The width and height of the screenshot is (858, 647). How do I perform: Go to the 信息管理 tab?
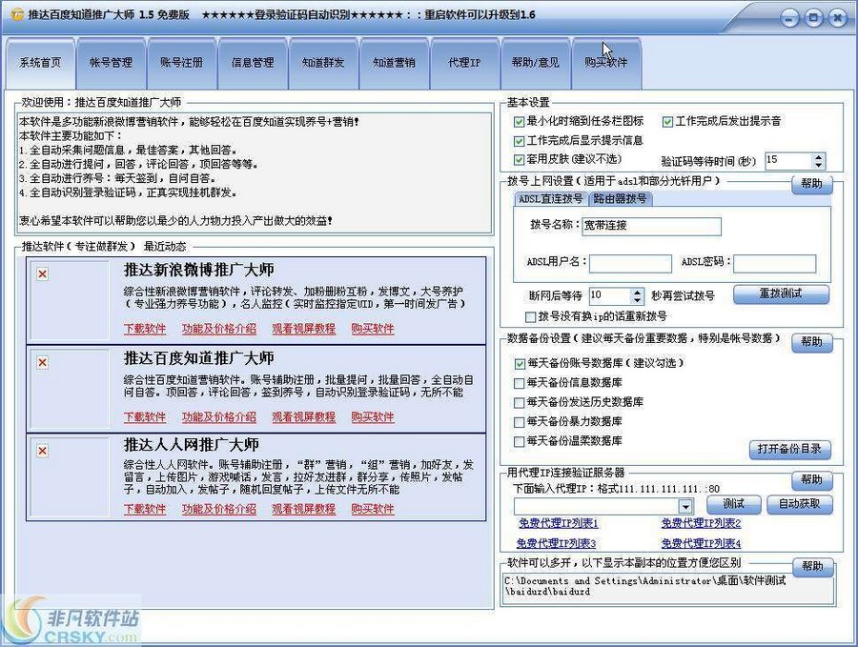coord(253,63)
